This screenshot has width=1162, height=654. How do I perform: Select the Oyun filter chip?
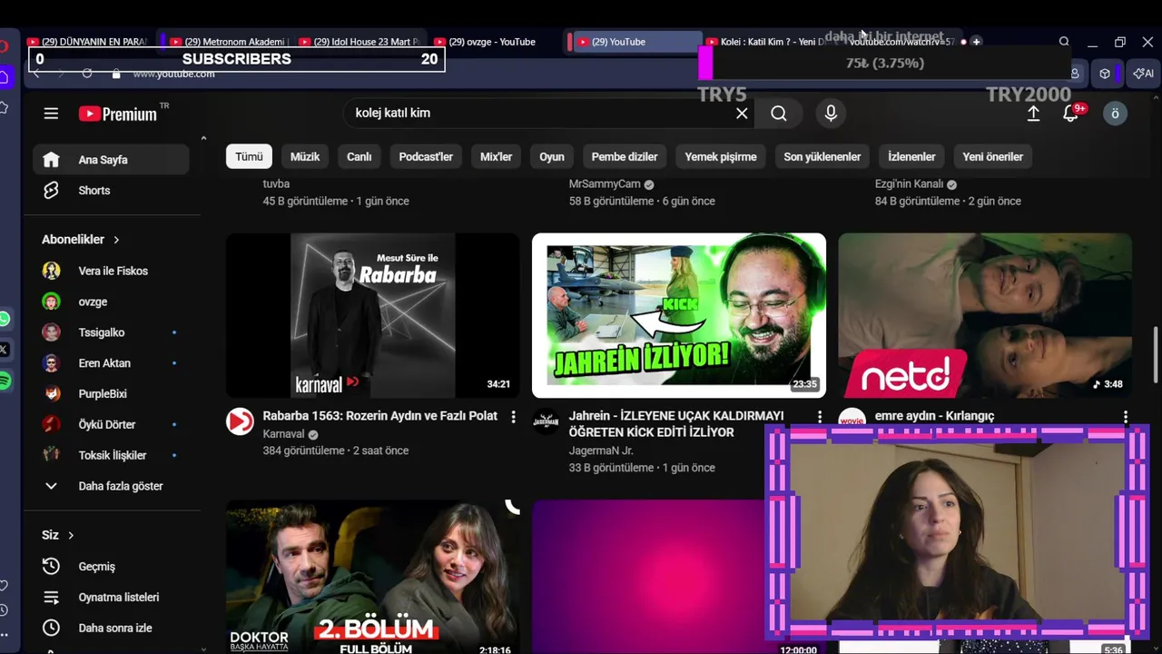552,157
